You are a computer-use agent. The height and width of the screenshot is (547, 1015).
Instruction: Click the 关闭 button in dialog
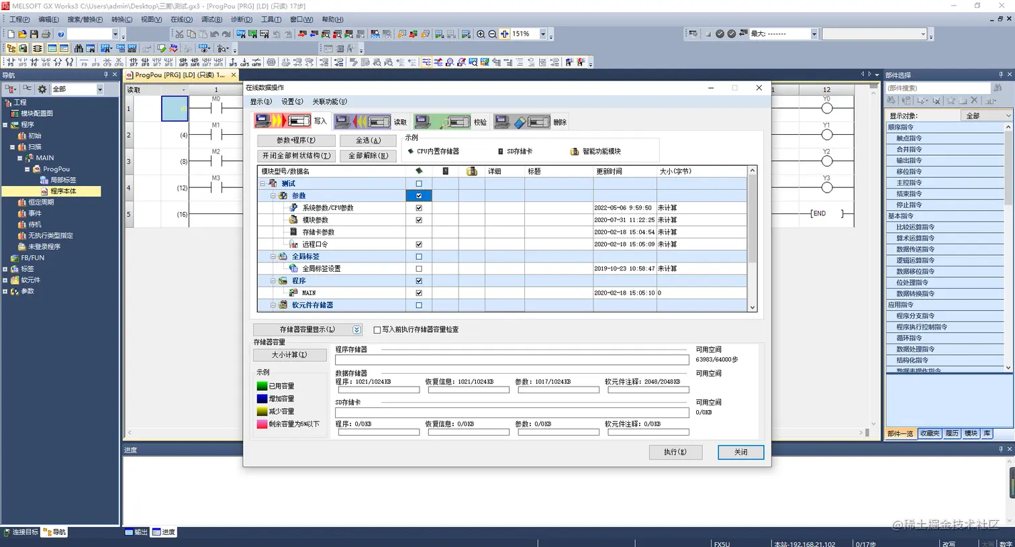coord(740,452)
